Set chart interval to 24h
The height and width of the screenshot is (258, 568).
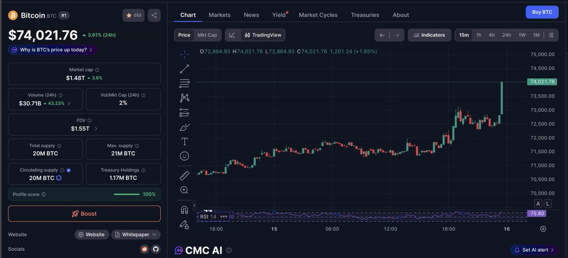(x=506, y=35)
